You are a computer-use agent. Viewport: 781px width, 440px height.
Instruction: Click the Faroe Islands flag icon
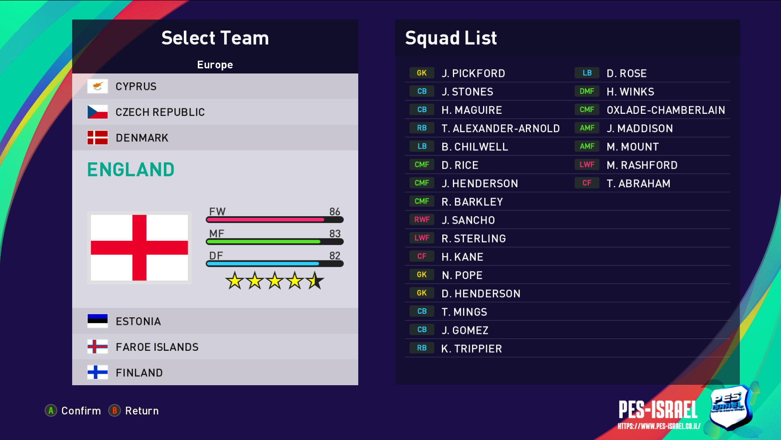(x=97, y=347)
